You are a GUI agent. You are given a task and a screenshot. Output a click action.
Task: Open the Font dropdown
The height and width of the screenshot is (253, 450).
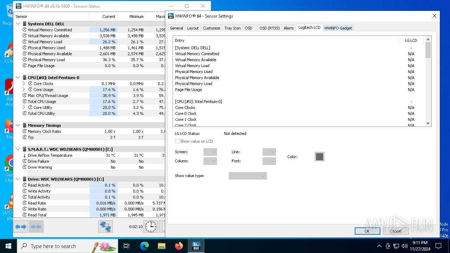(269, 161)
